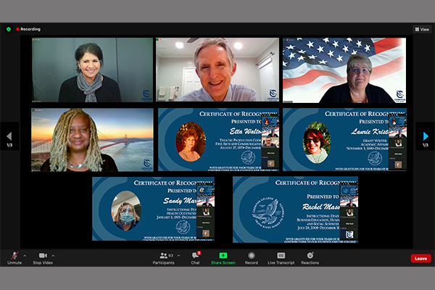
Task: Select the American flag background participant tile
Action: pos(343,70)
